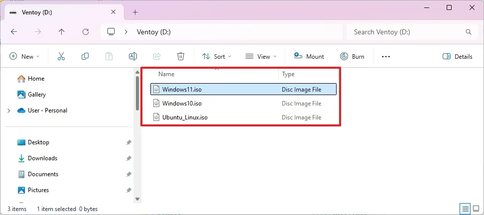This screenshot has width=484, height=215.
Task: Click the pin icon beside Documents
Action: point(128,175)
